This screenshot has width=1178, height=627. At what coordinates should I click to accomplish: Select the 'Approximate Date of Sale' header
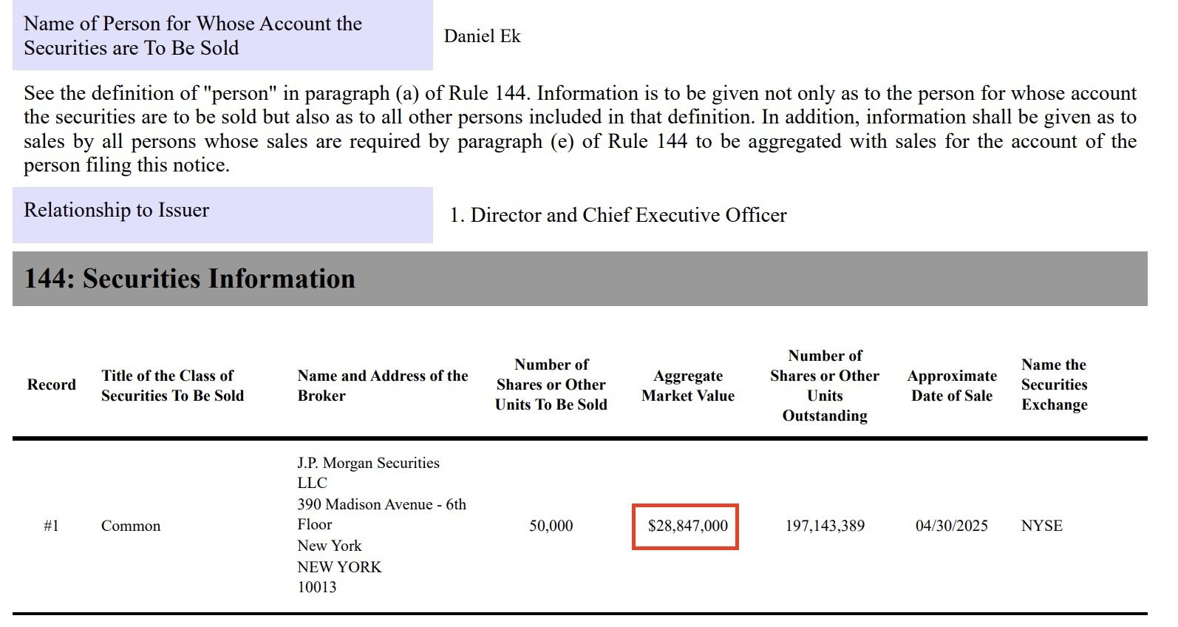click(x=952, y=385)
